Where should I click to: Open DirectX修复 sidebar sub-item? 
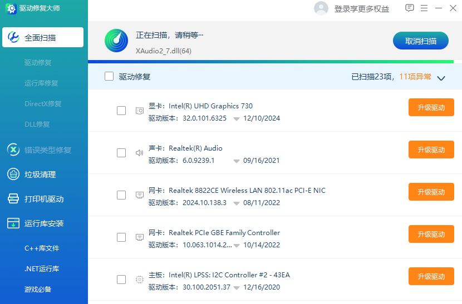43,103
